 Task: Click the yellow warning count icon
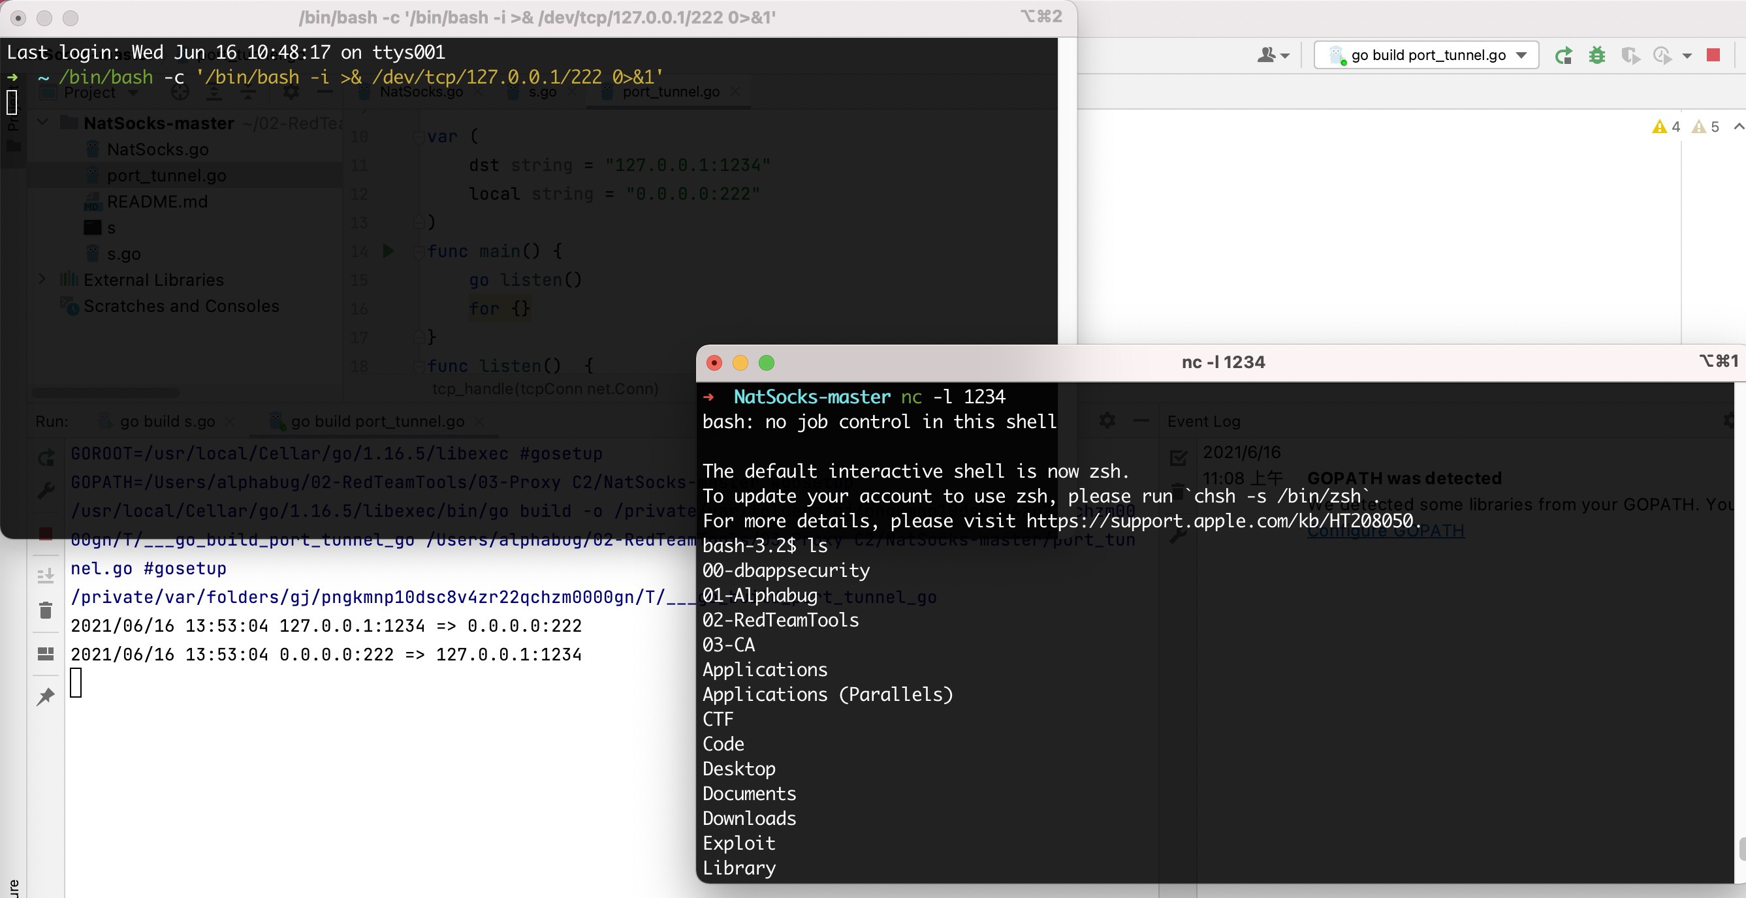click(1659, 127)
